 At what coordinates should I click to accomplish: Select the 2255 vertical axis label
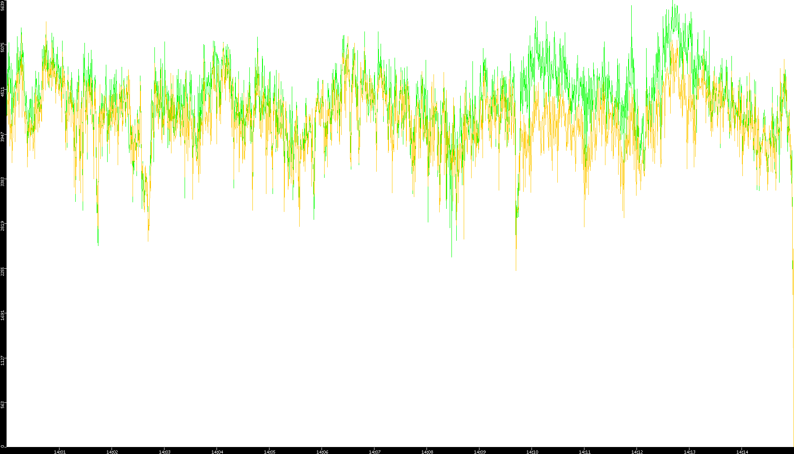(x=3, y=271)
